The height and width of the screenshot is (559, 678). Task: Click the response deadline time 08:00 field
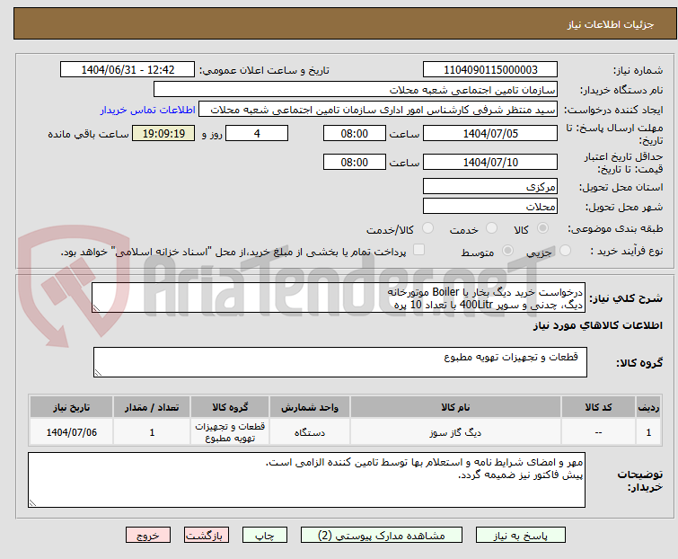click(x=355, y=133)
